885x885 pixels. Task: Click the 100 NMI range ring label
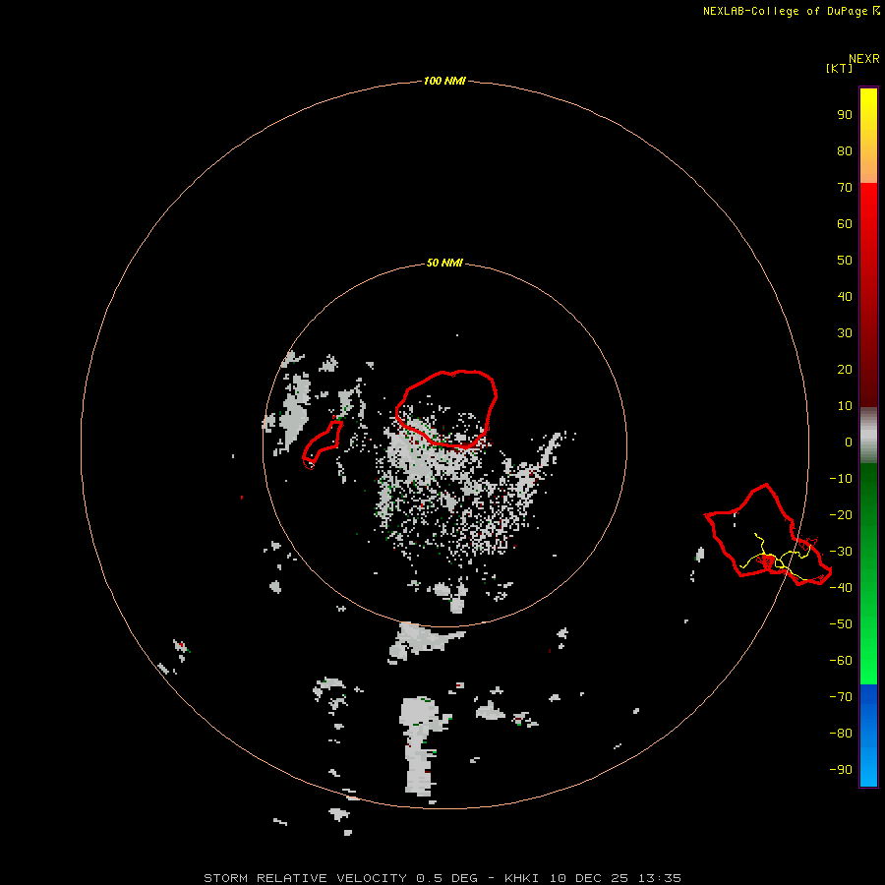click(444, 81)
